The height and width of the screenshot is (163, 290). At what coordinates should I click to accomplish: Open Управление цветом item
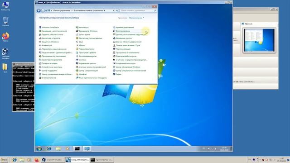[86, 63]
